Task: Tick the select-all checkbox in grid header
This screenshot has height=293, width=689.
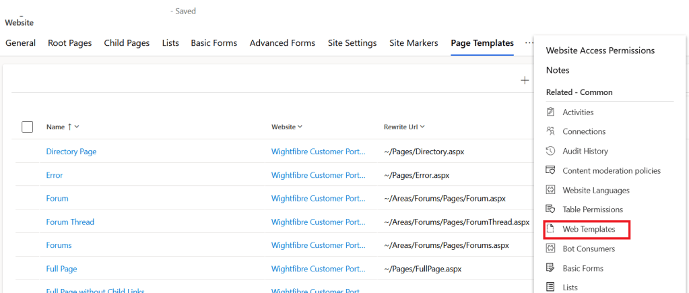Action: (x=28, y=127)
